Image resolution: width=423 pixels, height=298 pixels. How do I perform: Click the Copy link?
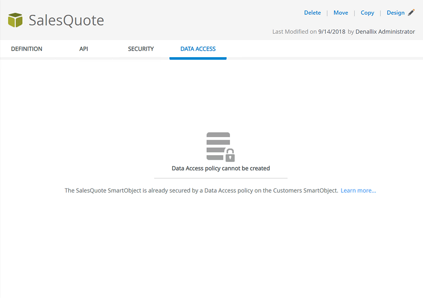(x=367, y=13)
